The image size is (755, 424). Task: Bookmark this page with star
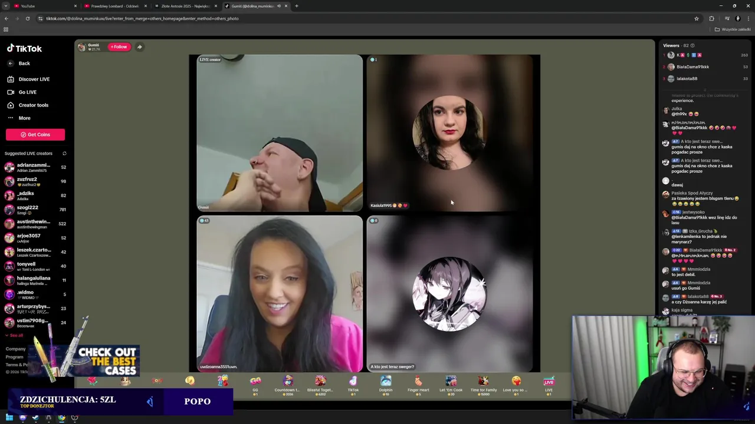(697, 18)
